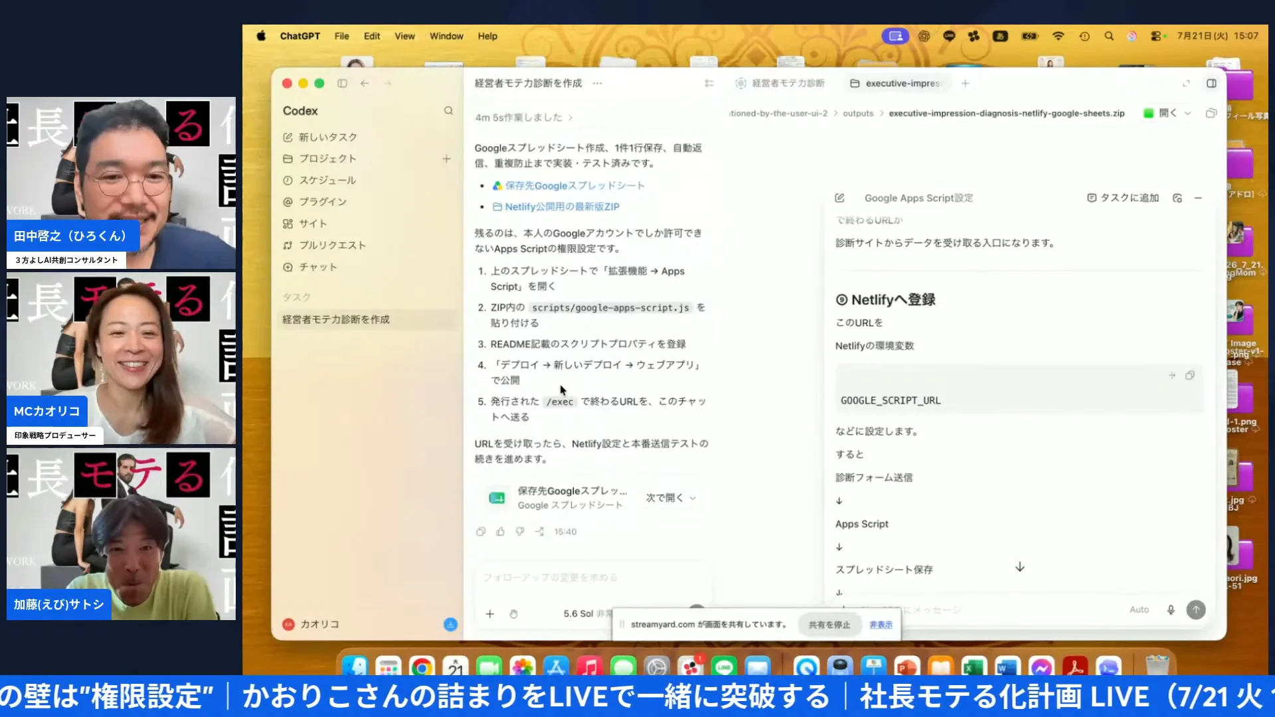Screen dimensions: 1275x717
Task: Search tasks using the Codex magnifier icon
Action: pyautogui.click(x=448, y=111)
